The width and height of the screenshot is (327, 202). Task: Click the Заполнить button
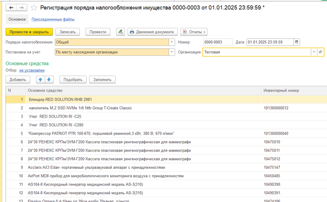[102, 79]
